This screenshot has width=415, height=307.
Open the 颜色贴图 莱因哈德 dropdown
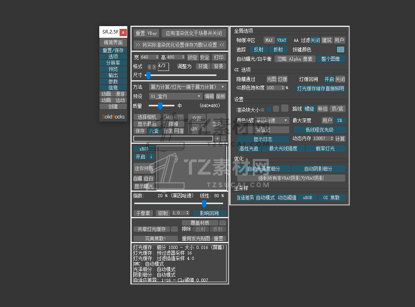pyautogui.click(x=272, y=120)
